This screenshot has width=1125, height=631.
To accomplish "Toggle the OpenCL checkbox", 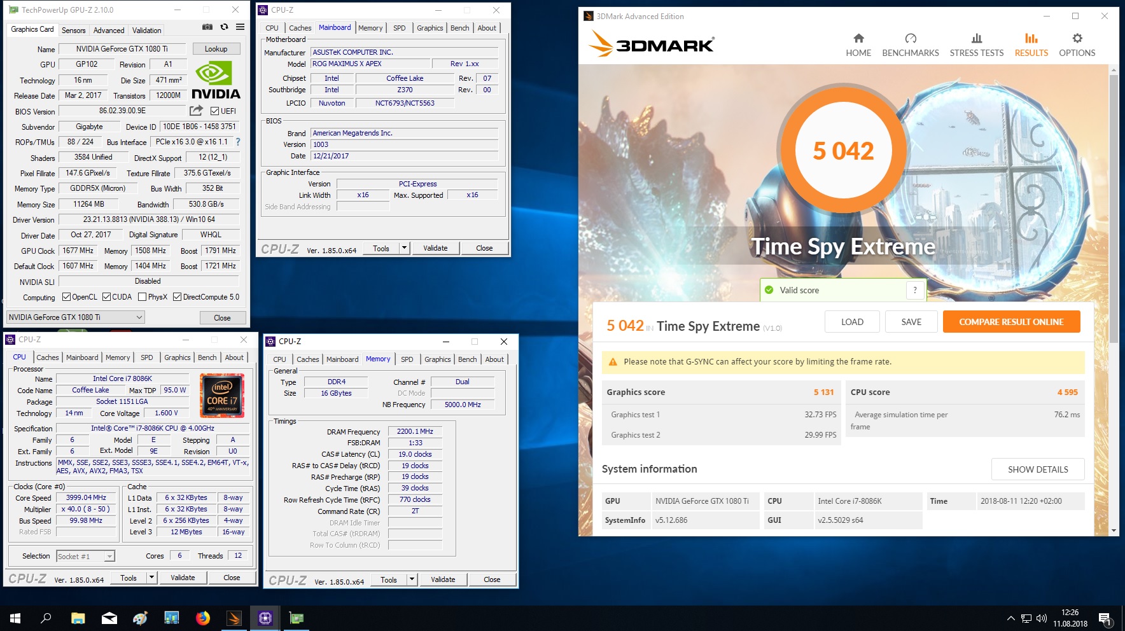I will point(66,297).
